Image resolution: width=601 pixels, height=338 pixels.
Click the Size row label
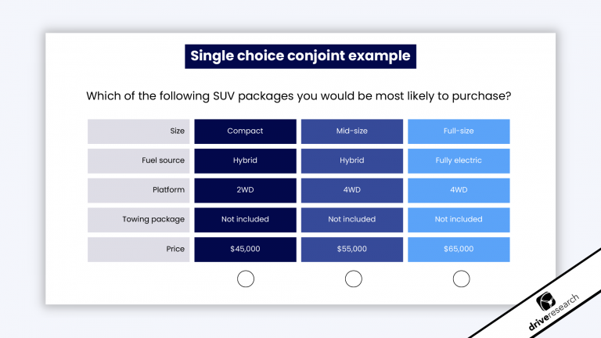(139, 131)
